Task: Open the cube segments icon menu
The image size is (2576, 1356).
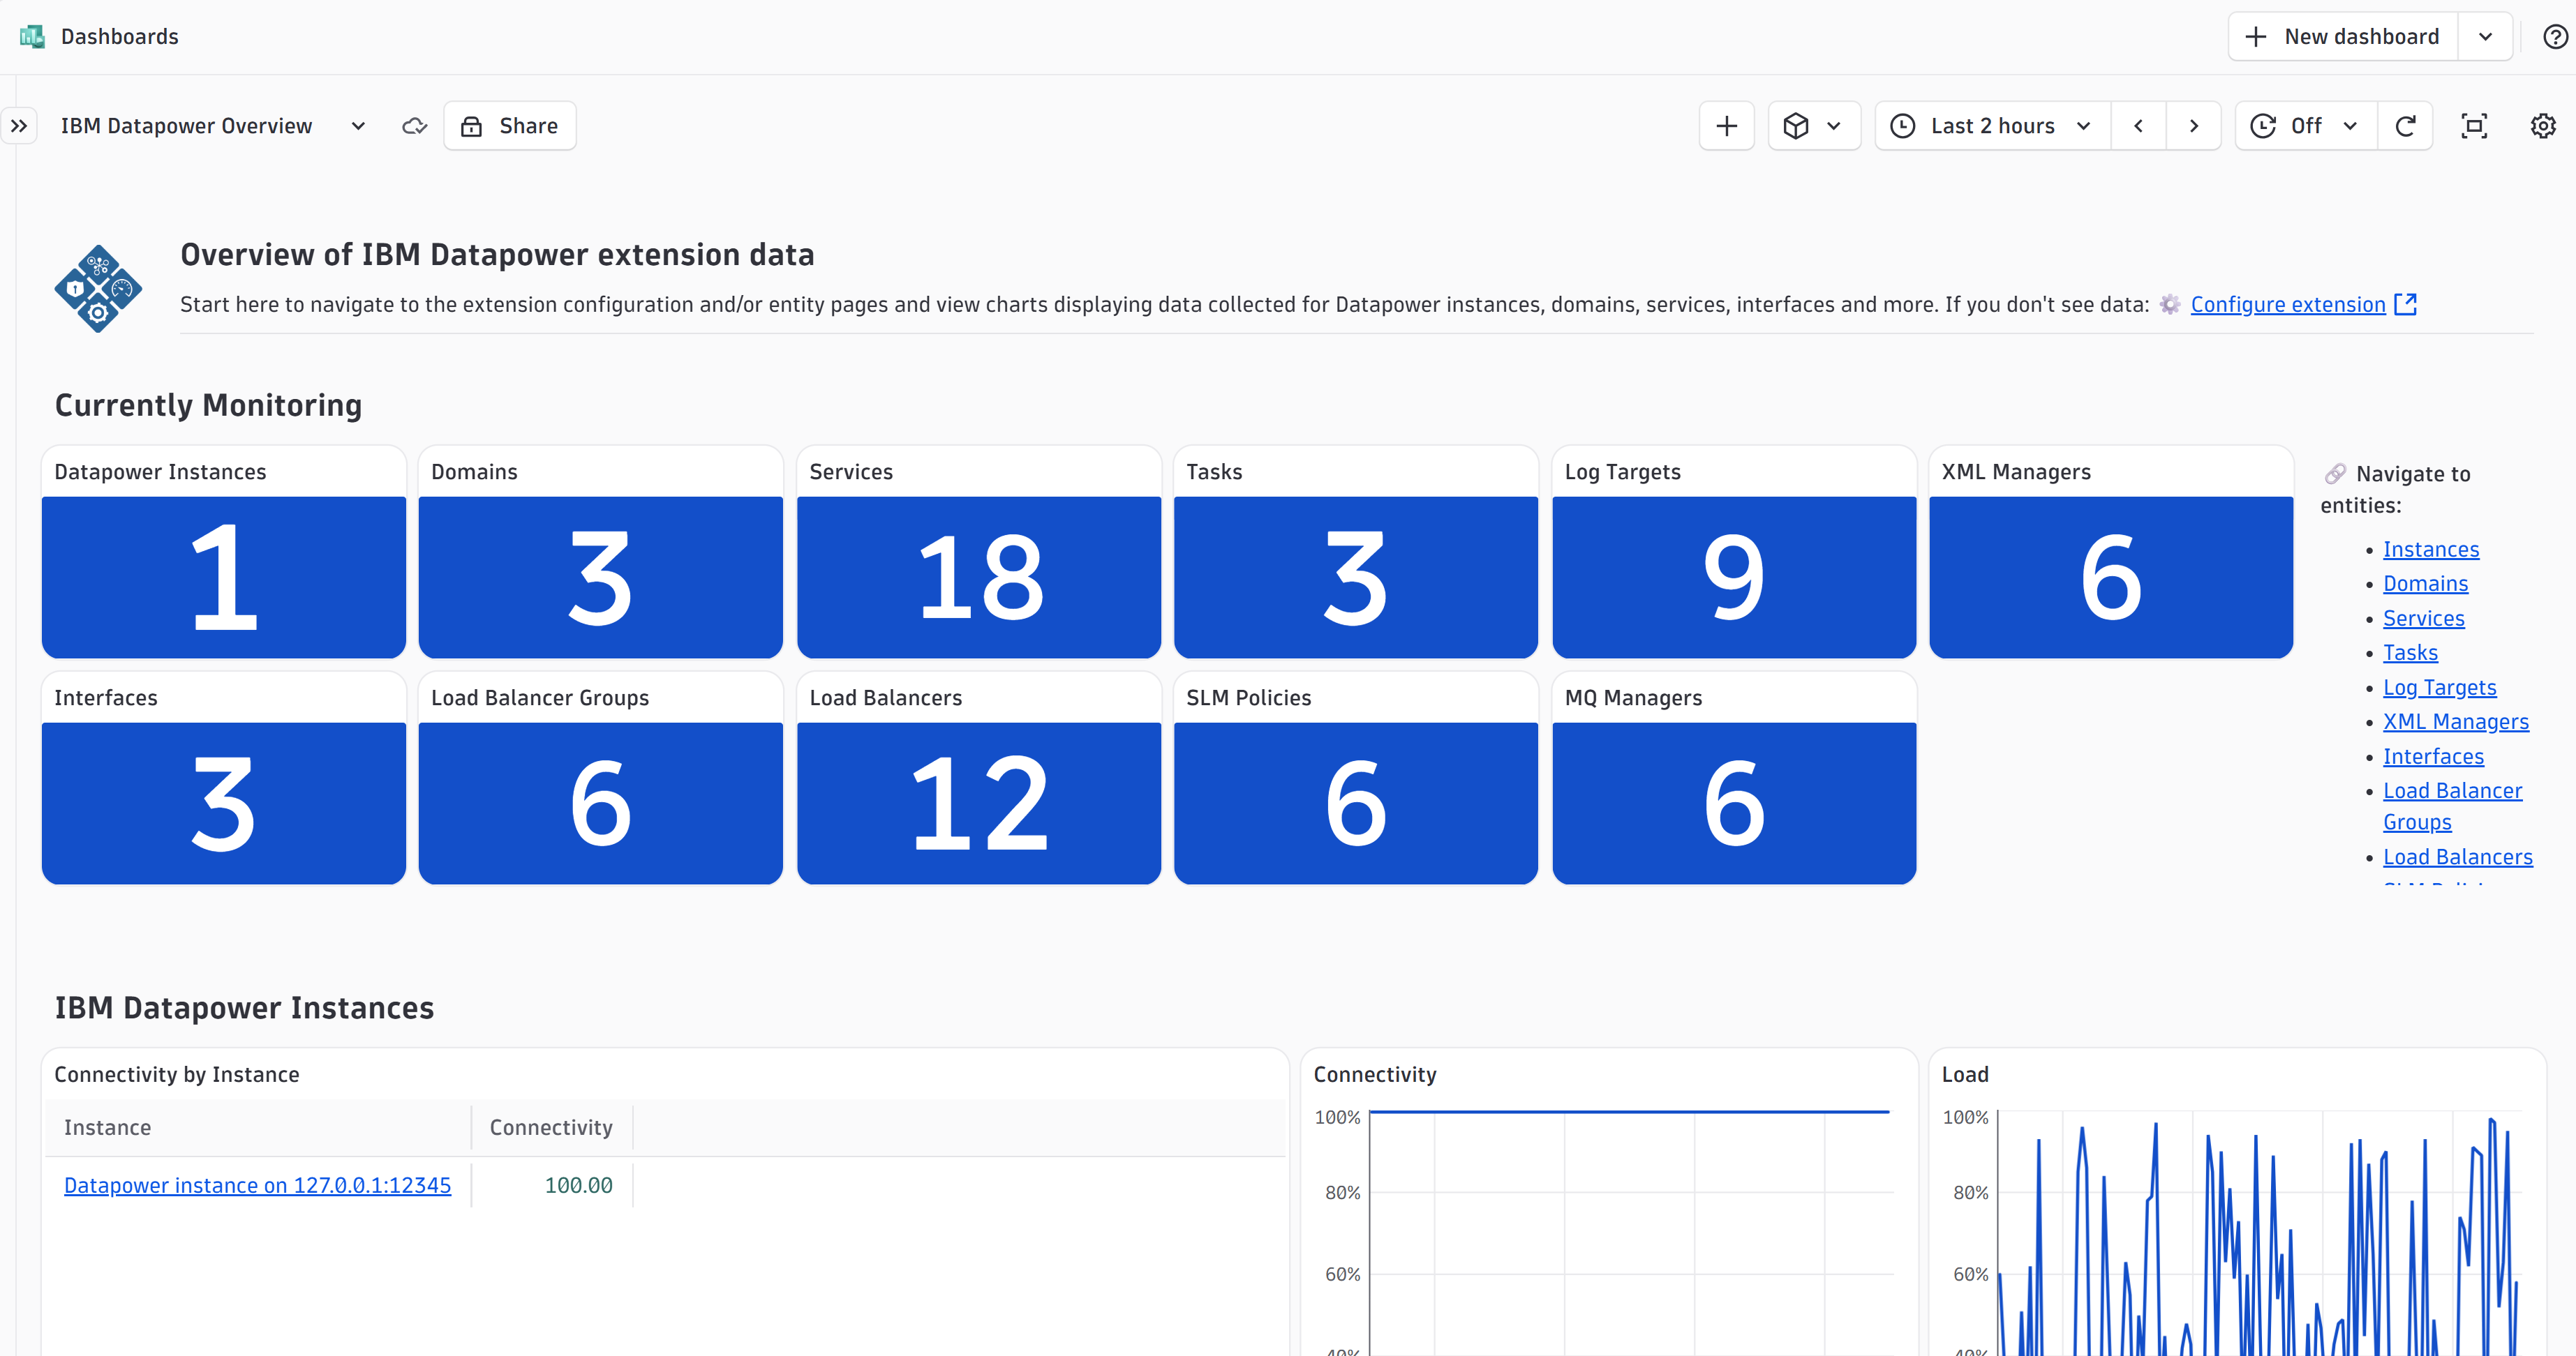Action: pos(1813,126)
